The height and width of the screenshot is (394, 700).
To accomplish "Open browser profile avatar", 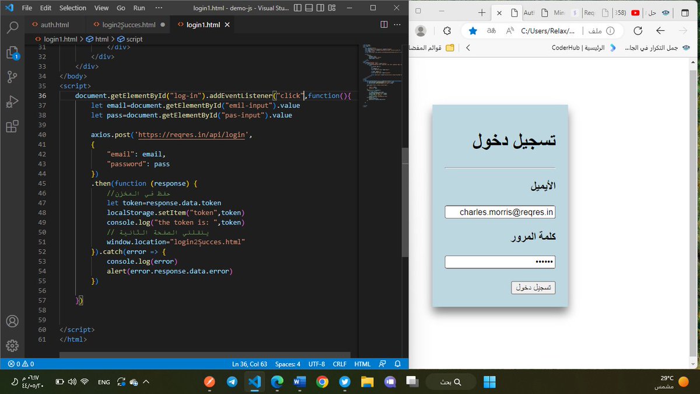I will point(421,31).
